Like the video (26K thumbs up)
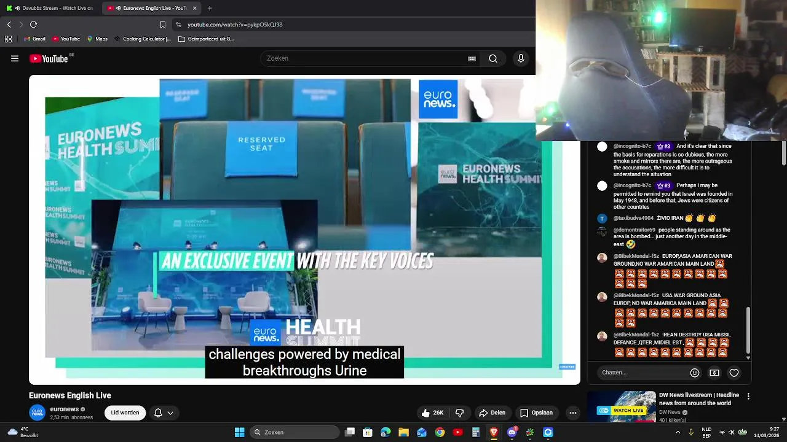 pos(432,413)
